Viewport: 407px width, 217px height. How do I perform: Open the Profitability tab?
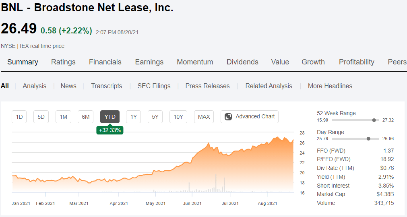point(357,62)
